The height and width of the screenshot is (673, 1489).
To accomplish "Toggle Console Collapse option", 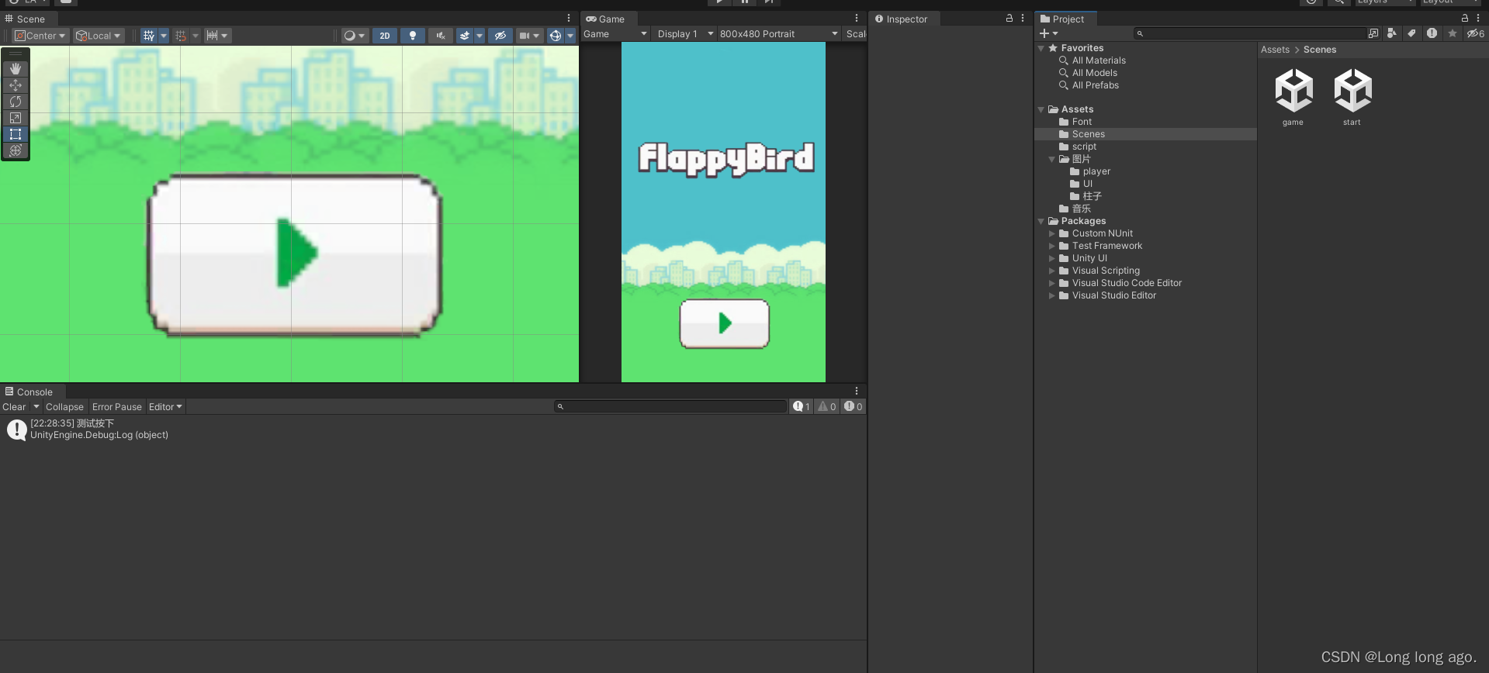I will (64, 407).
